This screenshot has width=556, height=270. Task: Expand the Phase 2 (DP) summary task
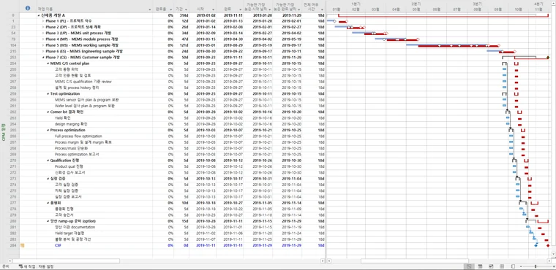pyautogui.click(x=43, y=27)
